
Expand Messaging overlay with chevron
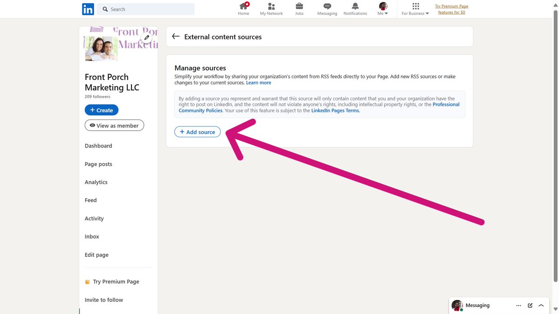pyautogui.click(x=541, y=306)
